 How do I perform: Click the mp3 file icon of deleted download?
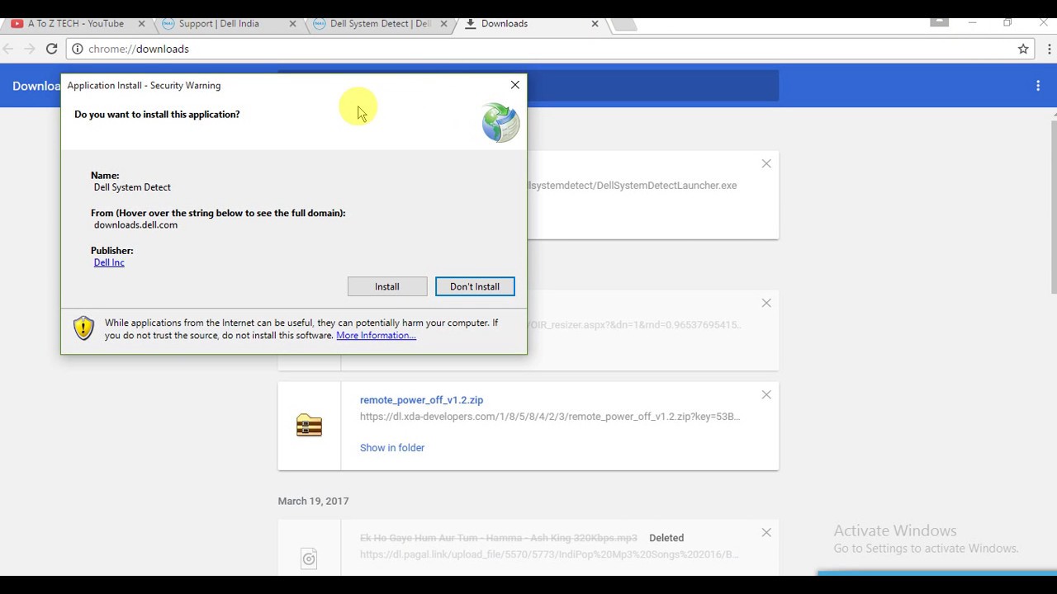309,559
